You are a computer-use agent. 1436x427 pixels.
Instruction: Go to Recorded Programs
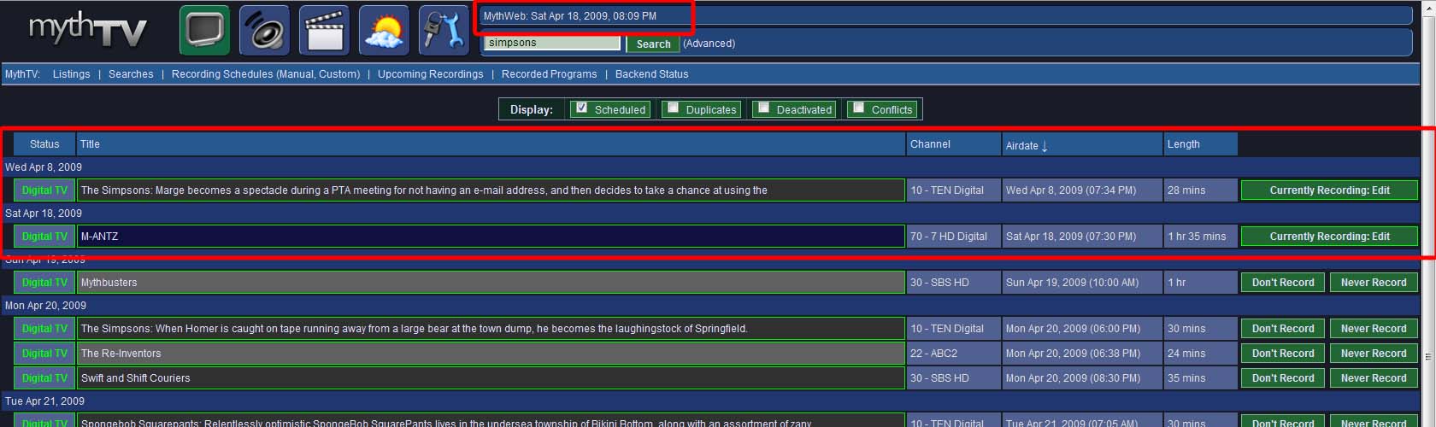point(549,74)
